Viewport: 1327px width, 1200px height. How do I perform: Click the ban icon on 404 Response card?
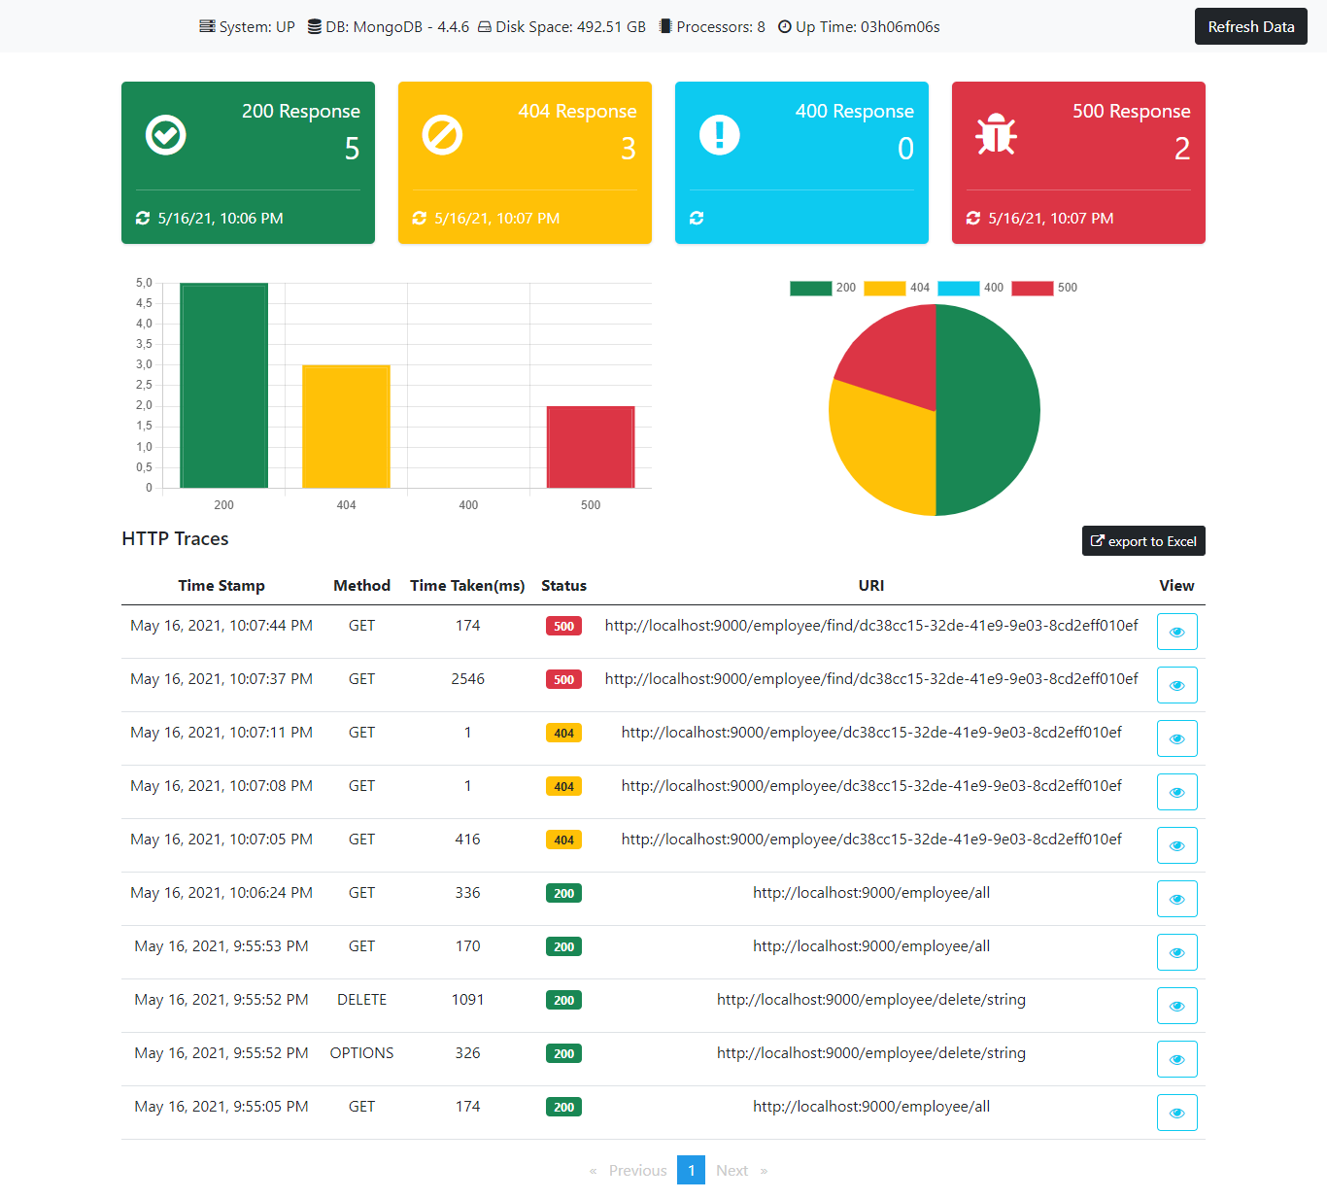(x=442, y=135)
